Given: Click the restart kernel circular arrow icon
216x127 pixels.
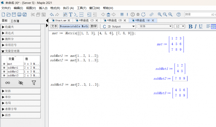Looking at the screenshot, I should pyautogui.click(x=143, y=15).
